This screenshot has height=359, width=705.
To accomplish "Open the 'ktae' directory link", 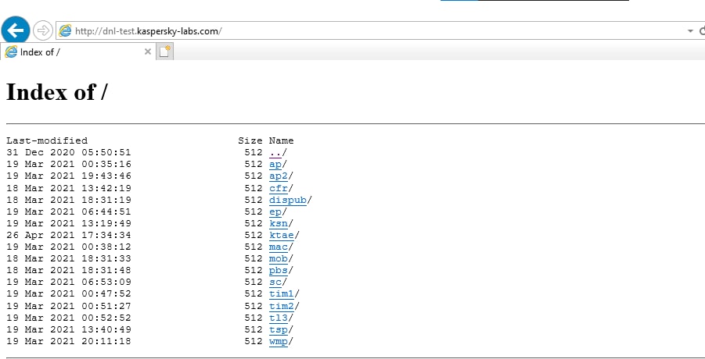I will 282,235.
